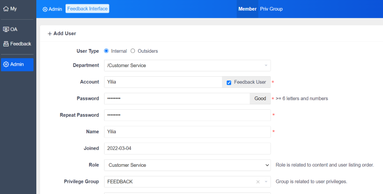Expand the Department dropdown arrow
Screen dimensions: 383x194
(x=266, y=66)
